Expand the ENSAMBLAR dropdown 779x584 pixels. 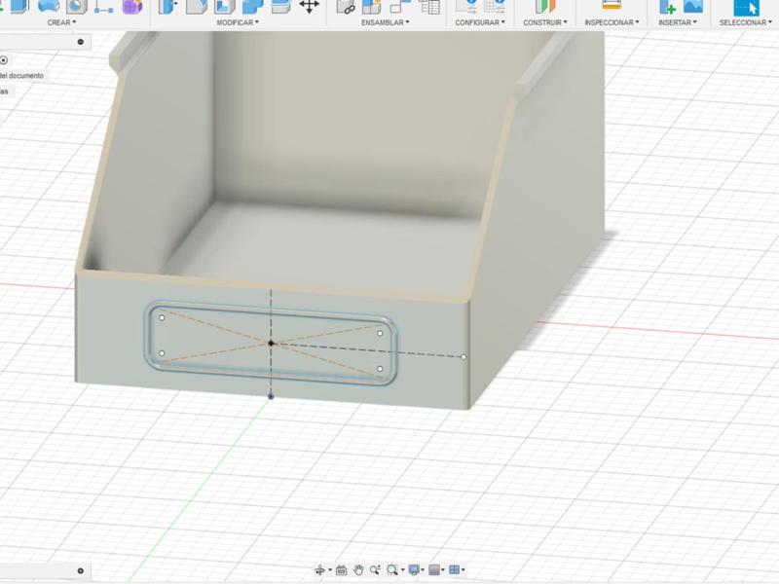[x=385, y=22]
